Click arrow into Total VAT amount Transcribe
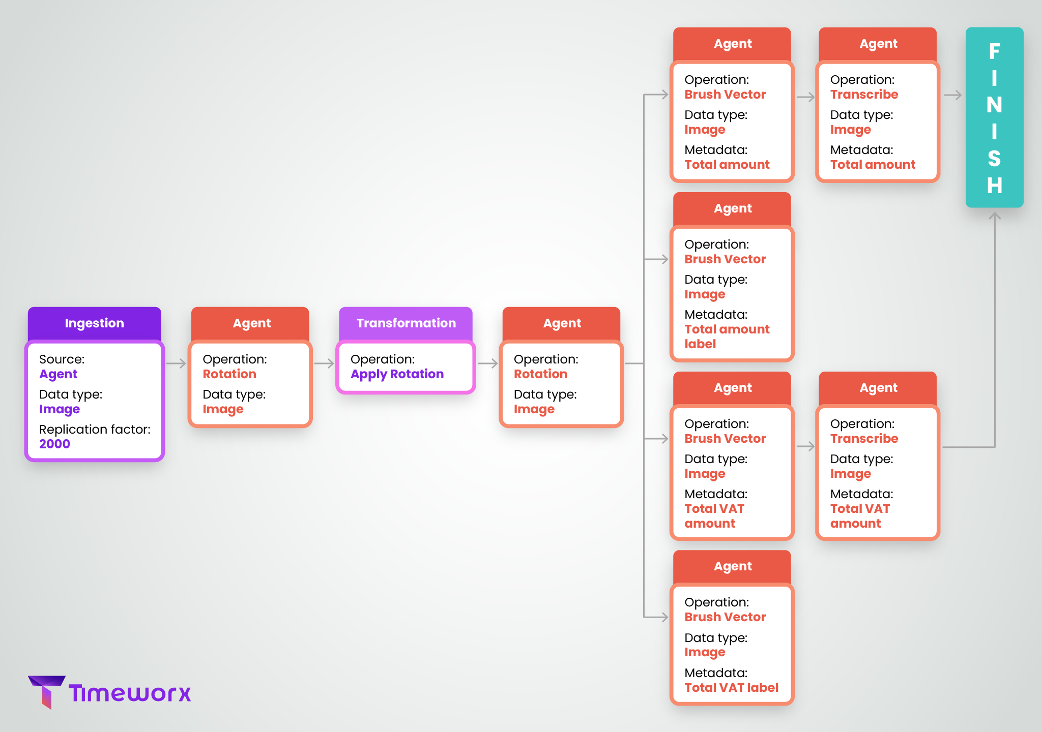 click(805, 446)
